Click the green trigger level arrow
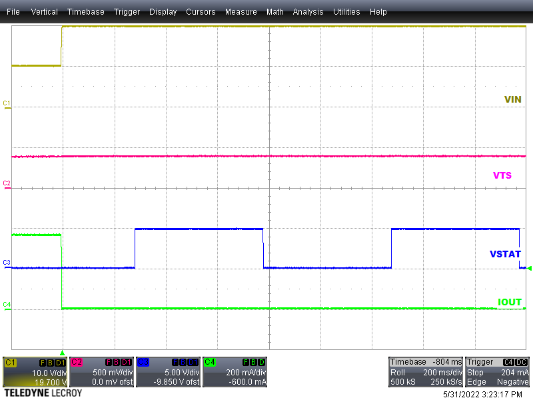 coord(529,269)
